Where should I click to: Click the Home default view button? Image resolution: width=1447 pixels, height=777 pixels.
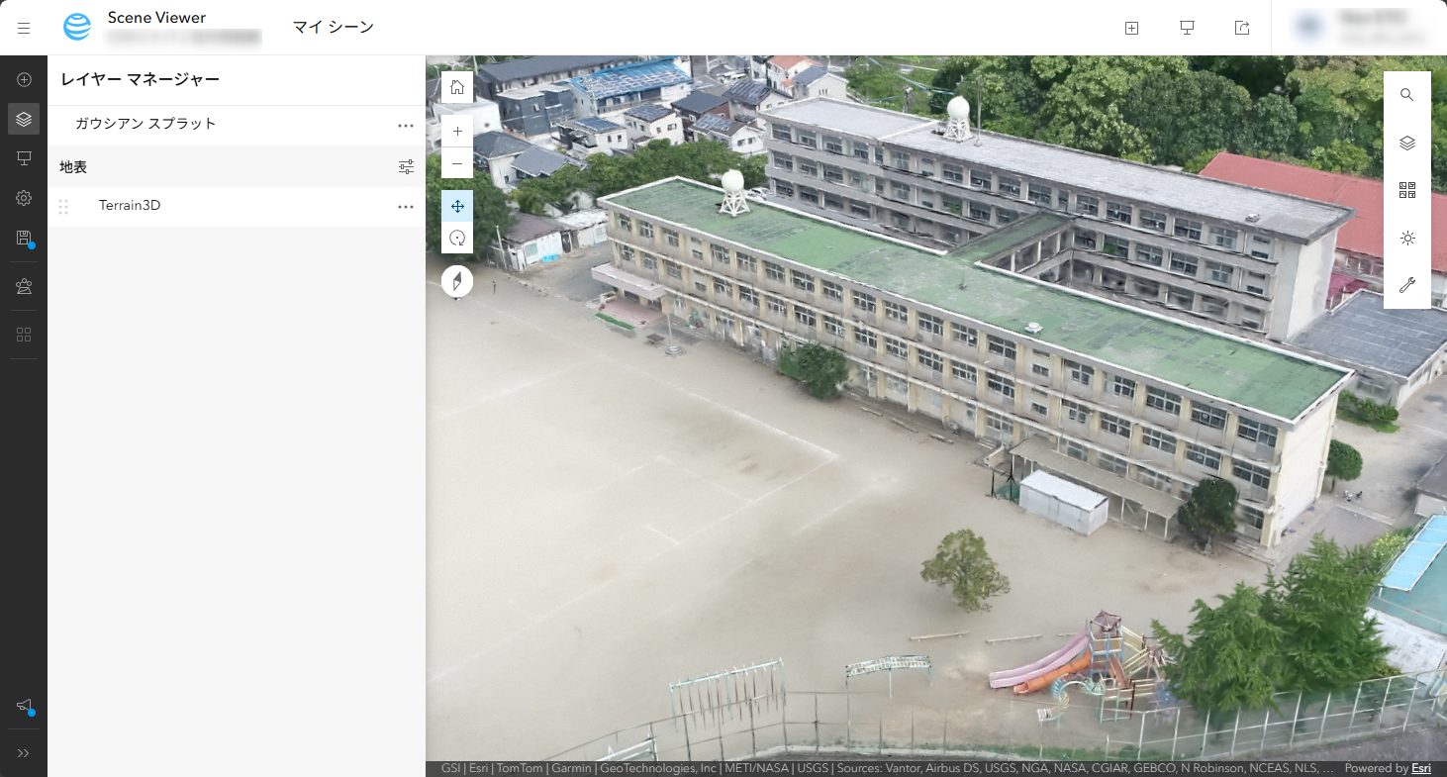[x=457, y=87]
